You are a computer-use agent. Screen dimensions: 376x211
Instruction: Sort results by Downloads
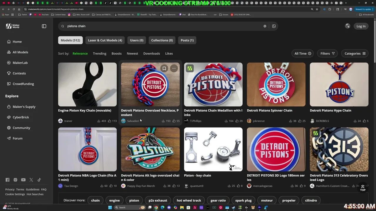[152, 53]
